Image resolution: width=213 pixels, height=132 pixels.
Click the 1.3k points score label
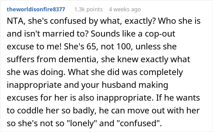89,9
